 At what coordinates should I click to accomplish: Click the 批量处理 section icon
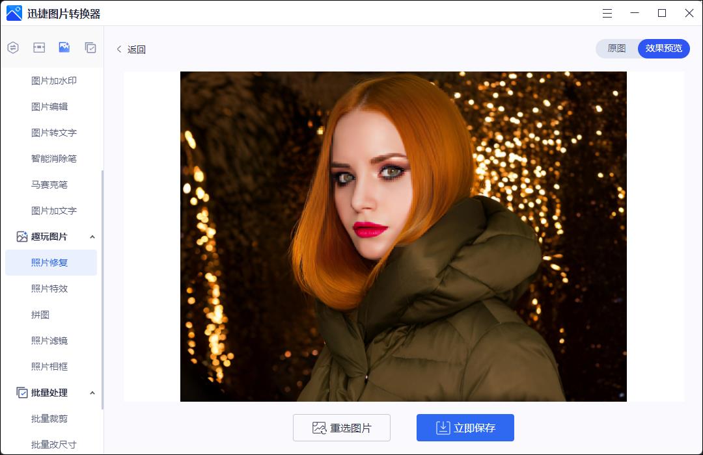[x=22, y=393]
